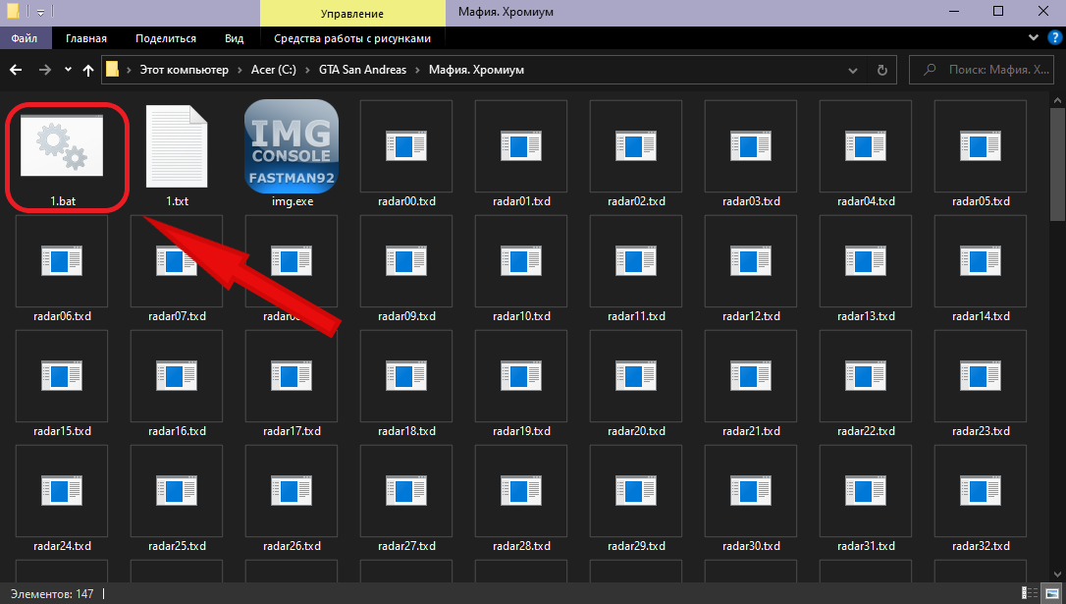Select the 1.bat batch file icon
This screenshot has height=604, width=1066.
pos(62,145)
